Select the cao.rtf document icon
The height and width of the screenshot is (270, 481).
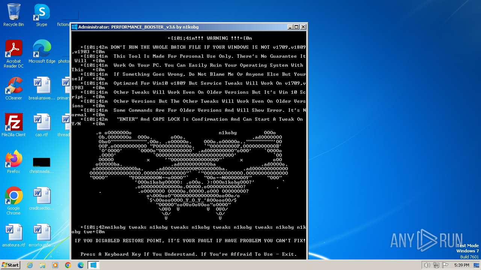42,125
